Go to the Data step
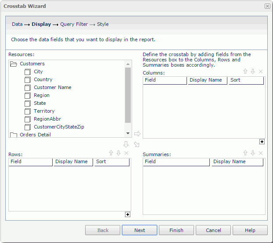 click(17, 24)
